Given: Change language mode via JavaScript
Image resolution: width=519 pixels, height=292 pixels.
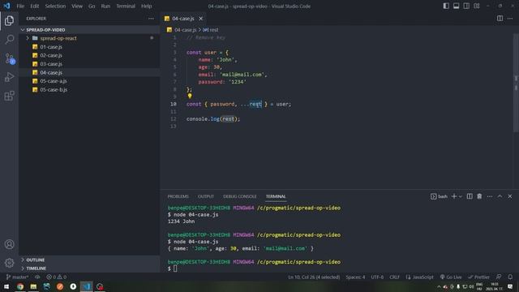Looking at the screenshot, I should [420, 277].
